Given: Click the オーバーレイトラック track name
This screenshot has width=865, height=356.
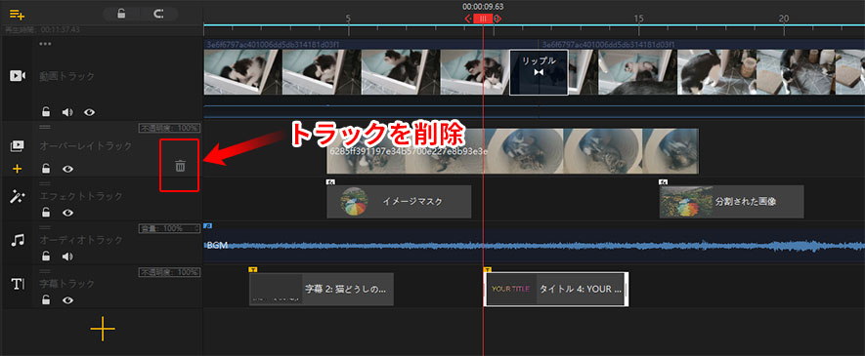Looking at the screenshot, I should point(85,145).
